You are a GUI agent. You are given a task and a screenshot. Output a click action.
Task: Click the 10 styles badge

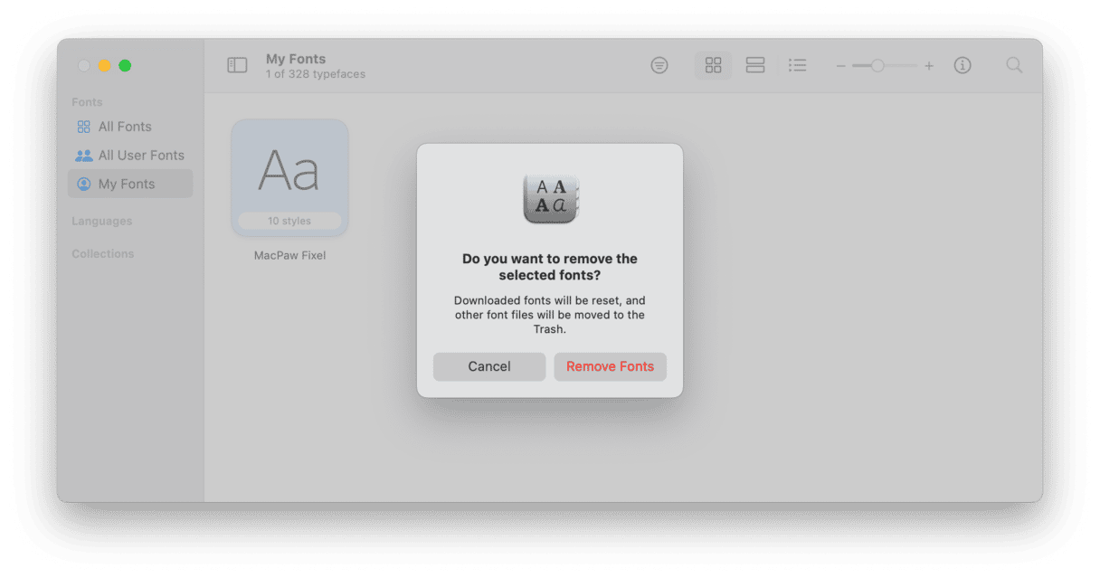tap(289, 221)
